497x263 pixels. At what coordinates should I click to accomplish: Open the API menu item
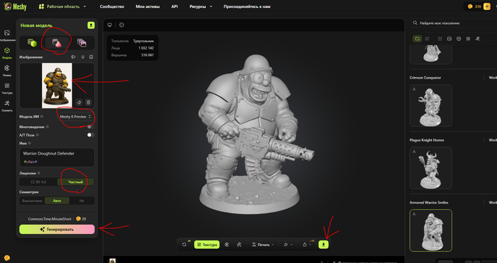click(175, 6)
